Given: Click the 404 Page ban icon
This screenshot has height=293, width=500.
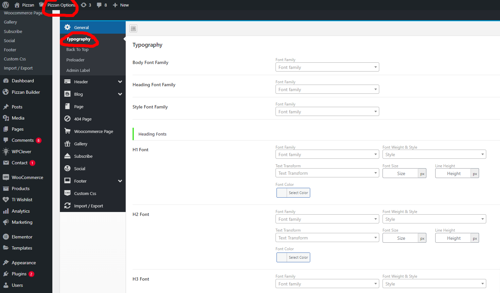Looking at the screenshot, I should 67,119.
